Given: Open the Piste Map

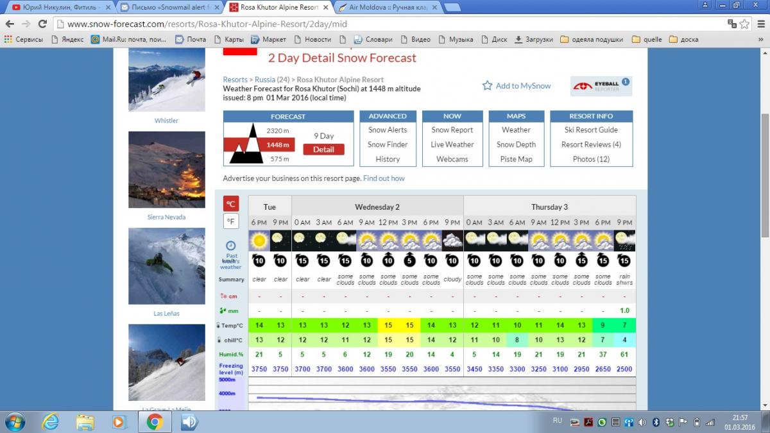Looking at the screenshot, I should 516,159.
